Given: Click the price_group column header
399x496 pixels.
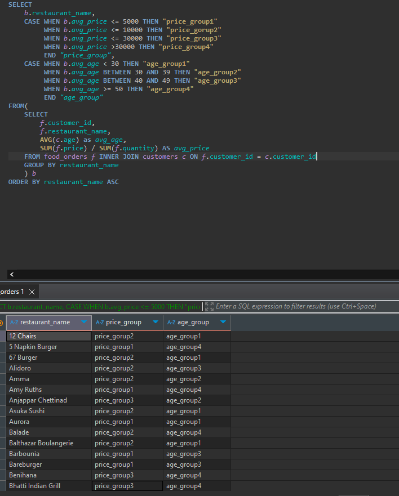Looking at the screenshot, I should pyautogui.click(x=127, y=323).
